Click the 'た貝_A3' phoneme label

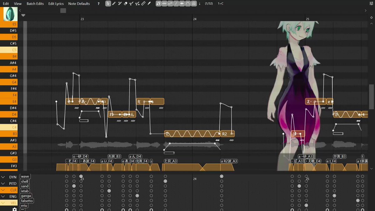coord(171,161)
